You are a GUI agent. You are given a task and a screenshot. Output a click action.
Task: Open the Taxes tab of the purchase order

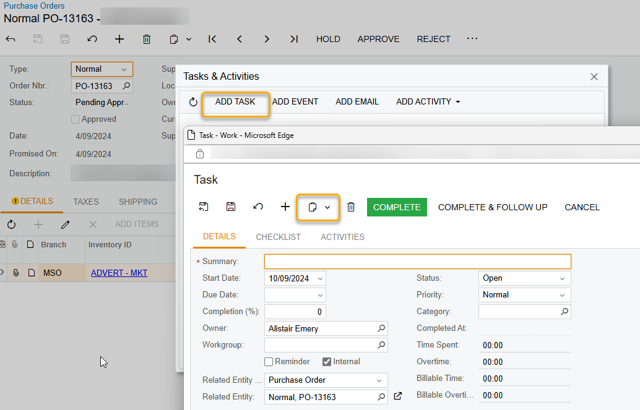(85, 201)
